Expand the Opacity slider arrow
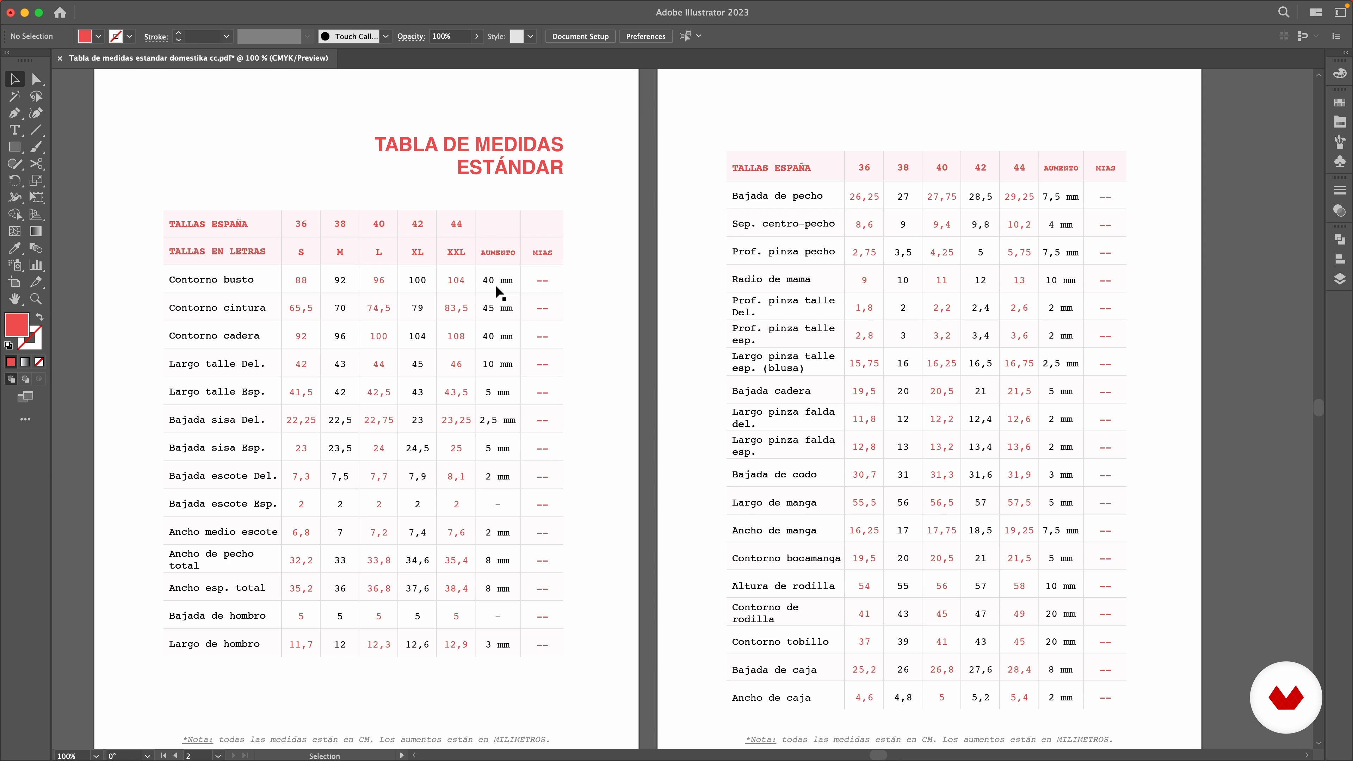The height and width of the screenshot is (761, 1353). coord(476,36)
